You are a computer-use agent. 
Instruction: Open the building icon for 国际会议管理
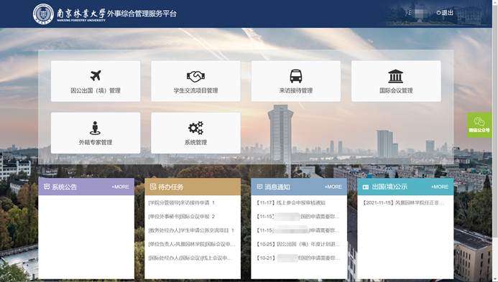[x=396, y=76]
